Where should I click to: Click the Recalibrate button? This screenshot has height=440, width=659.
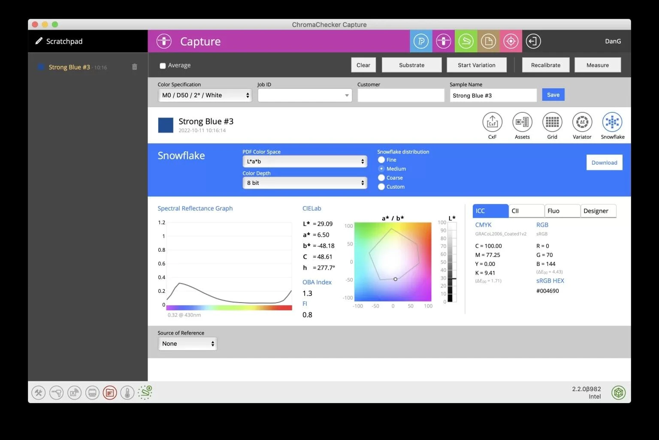[x=546, y=65]
